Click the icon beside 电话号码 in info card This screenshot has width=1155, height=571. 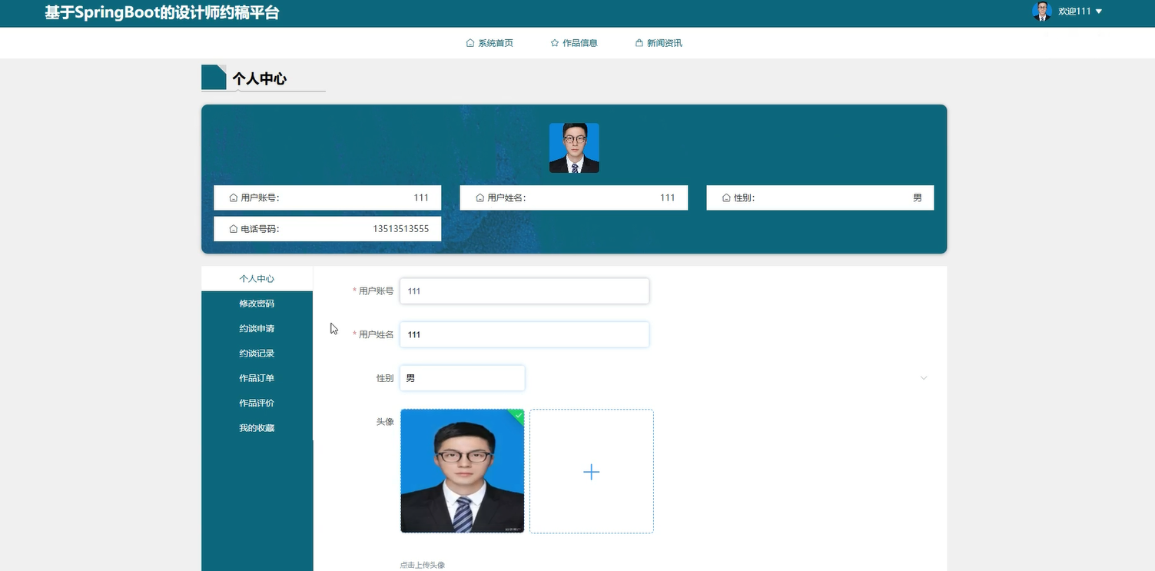click(233, 228)
